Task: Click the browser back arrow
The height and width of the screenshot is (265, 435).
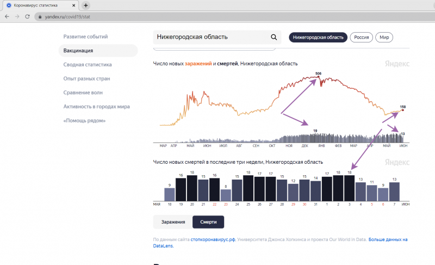Action: coord(7,17)
